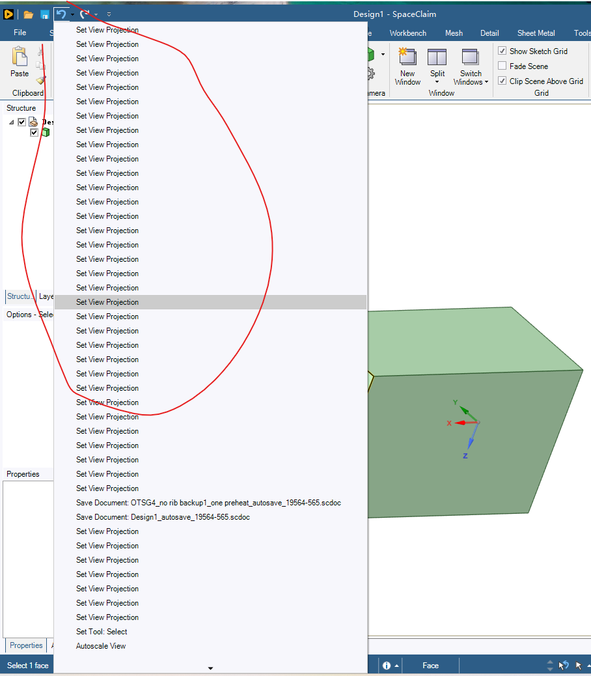Click the undo list scroll-down arrow

211,668
